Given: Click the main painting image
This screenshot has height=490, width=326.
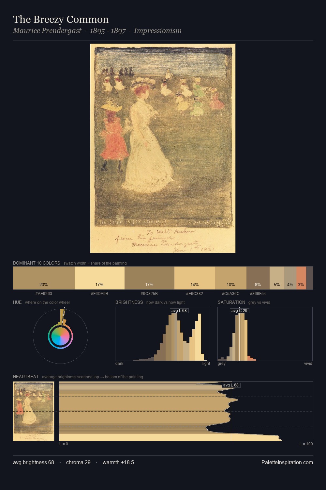Looking at the screenshot, I should click(163, 148).
